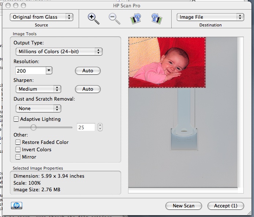Click the HP logo icon
Screen dimensions: 254x217
pos(16,206)
